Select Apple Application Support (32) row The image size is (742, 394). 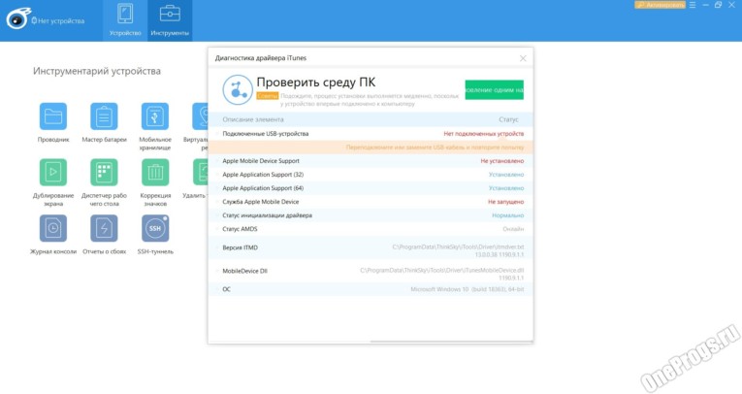tap(371, 175)
